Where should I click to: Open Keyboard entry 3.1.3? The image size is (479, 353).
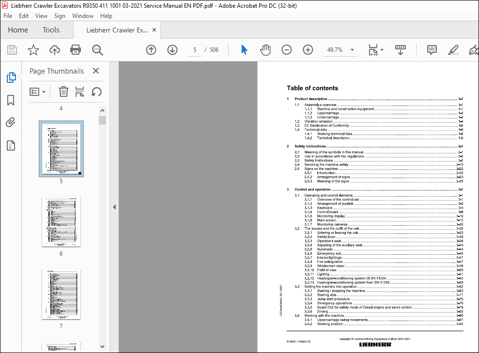click(x=384, y=208)
